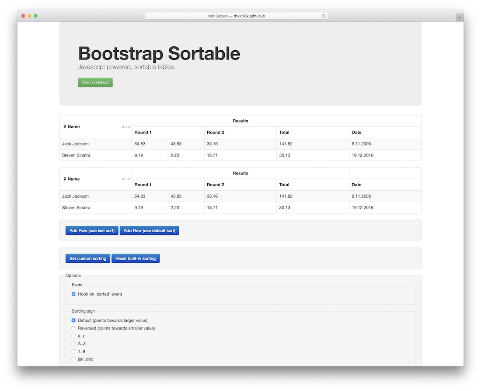Click the a..z sort indicator in second table header
481x391 pixels.
click(x=126, y=179)
